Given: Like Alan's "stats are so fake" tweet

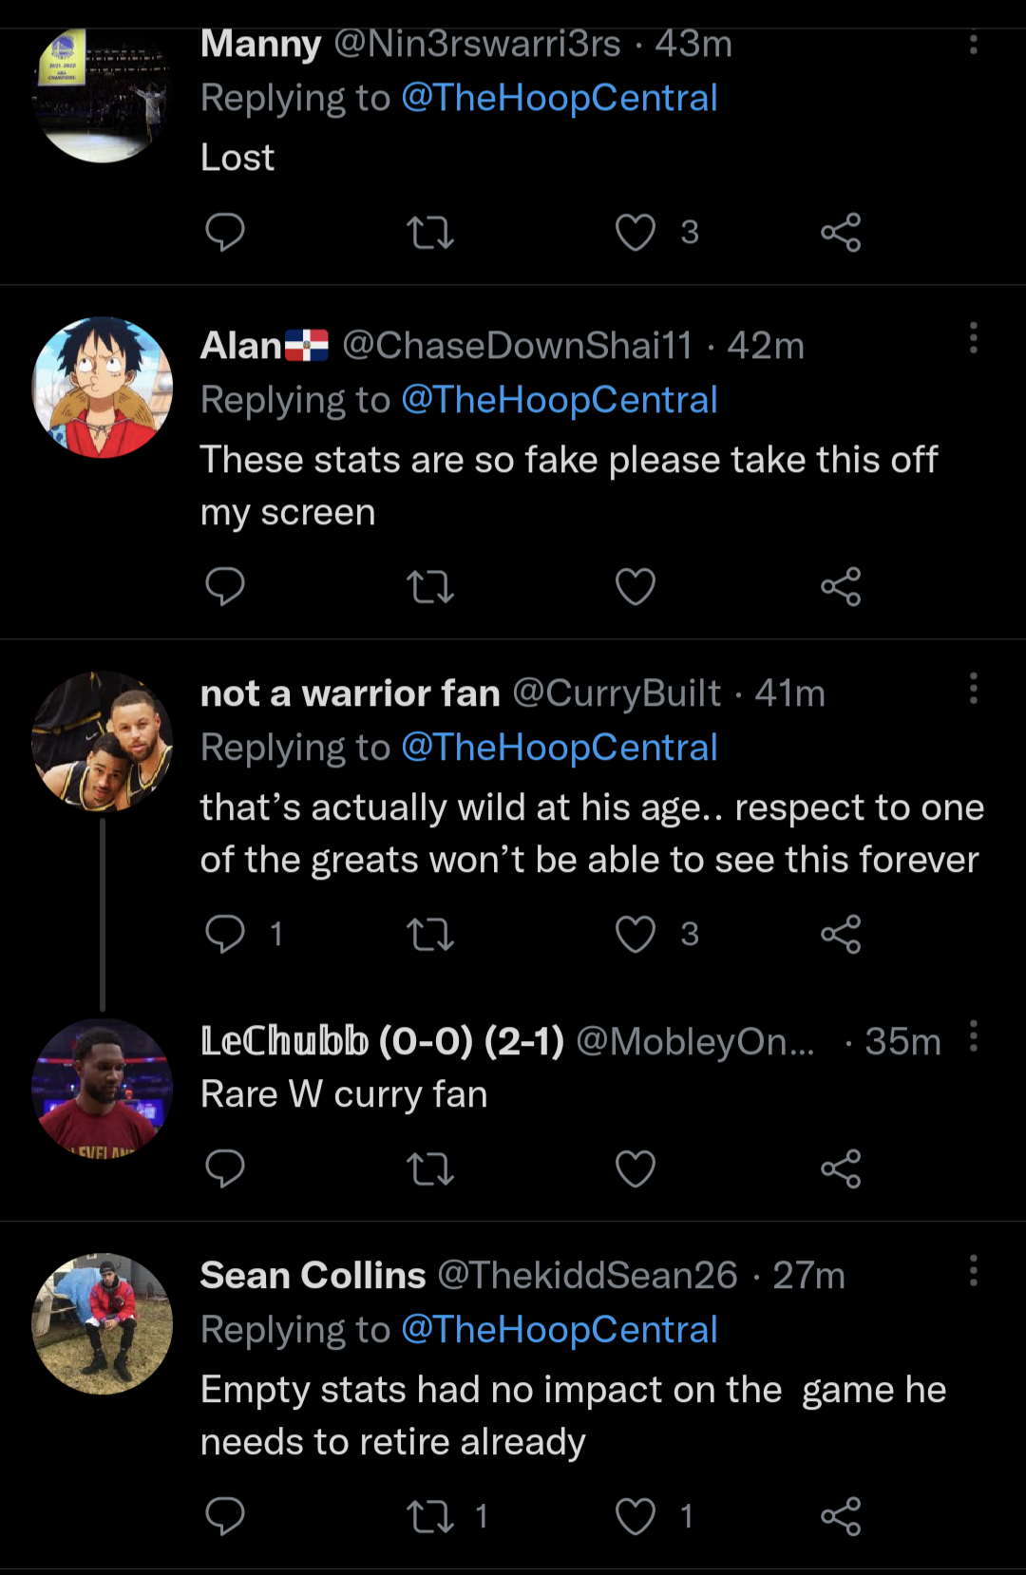Looking at the screenshot, I should tap(636, 586).
